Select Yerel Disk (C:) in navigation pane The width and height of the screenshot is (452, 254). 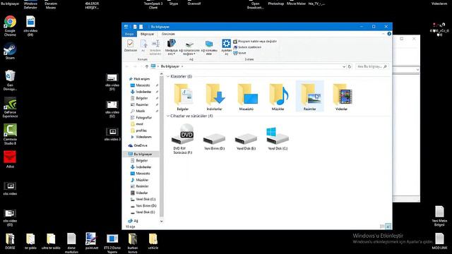pyautogui.click(x=143, y=199)
